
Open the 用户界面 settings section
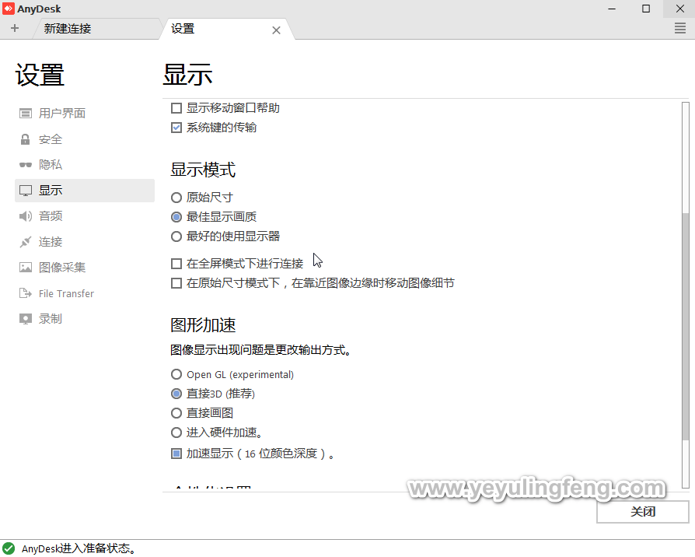click(x=85, y=114)
